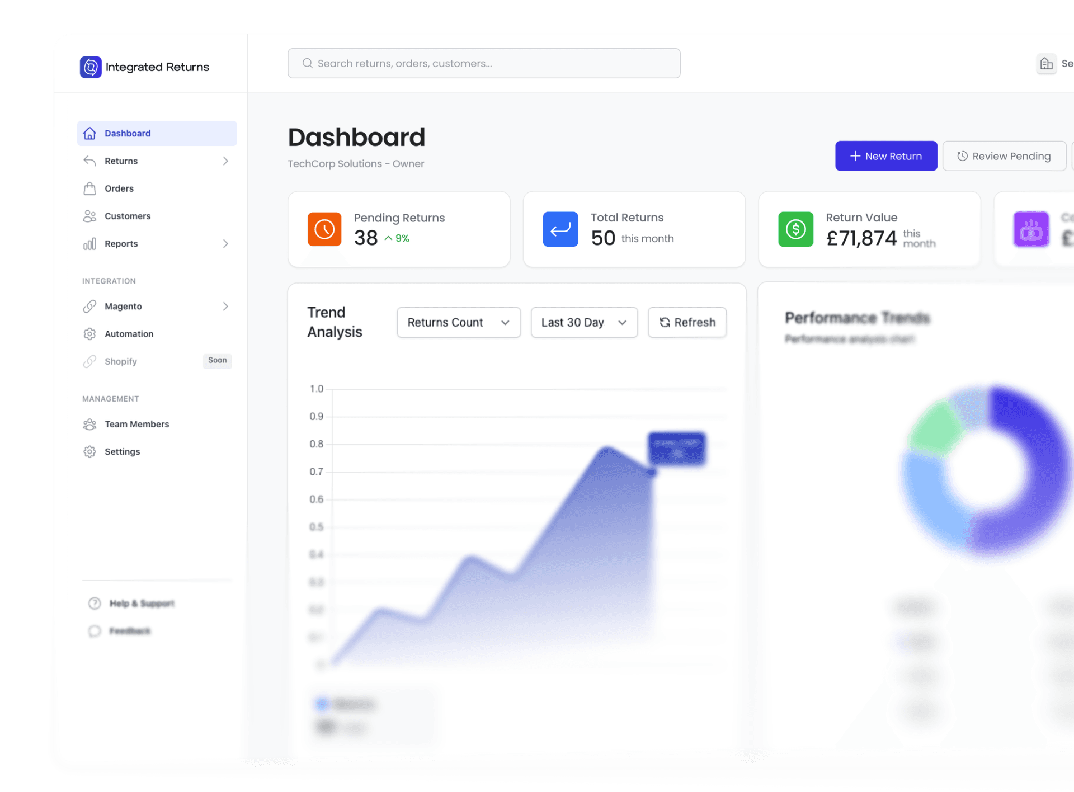Viewport: 1074px width, 792px height.
Task: Click the New Return button
Action: [x=886, y=156]
